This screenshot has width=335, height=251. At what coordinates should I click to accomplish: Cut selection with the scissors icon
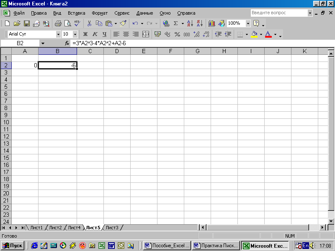pos(89,23)
